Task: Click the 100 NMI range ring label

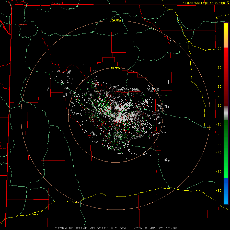Action: click(x=116, y=20)
